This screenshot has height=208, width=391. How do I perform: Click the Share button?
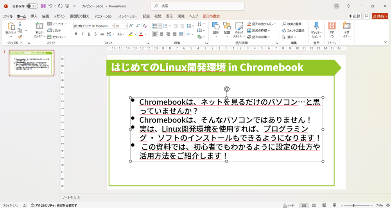click(x=380, y=16)
